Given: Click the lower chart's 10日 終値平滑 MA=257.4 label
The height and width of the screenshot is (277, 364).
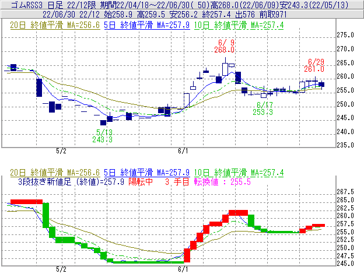Looking at the screenshot, I should click(x=239, y=173).
